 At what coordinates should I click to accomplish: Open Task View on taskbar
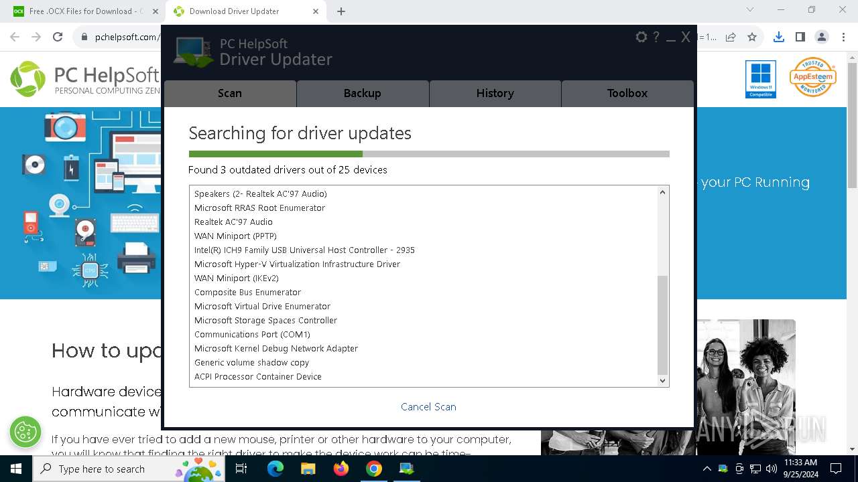point(241,469)
